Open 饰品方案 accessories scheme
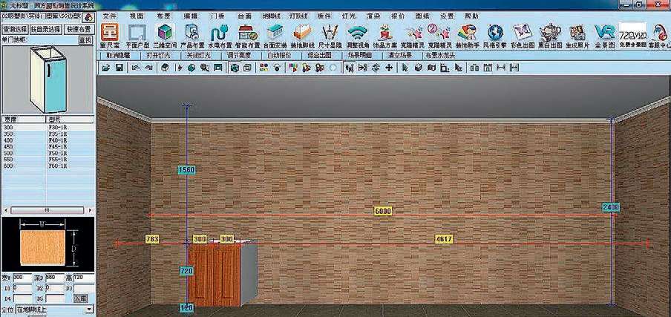 384,36
